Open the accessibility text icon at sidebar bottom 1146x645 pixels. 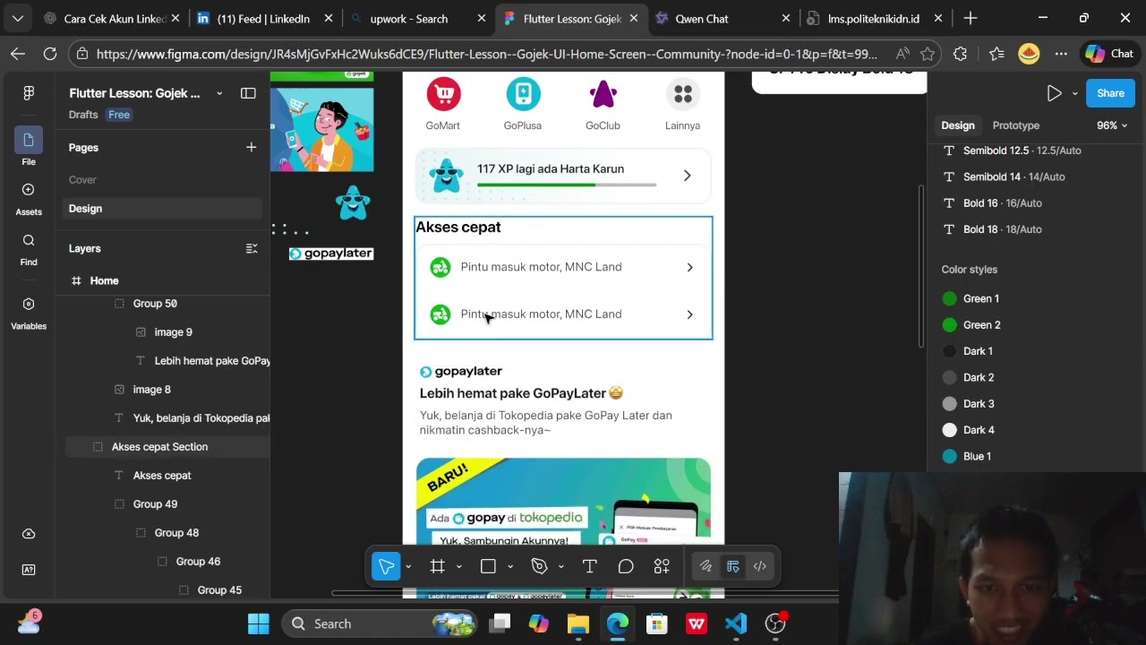click(29, 570)
